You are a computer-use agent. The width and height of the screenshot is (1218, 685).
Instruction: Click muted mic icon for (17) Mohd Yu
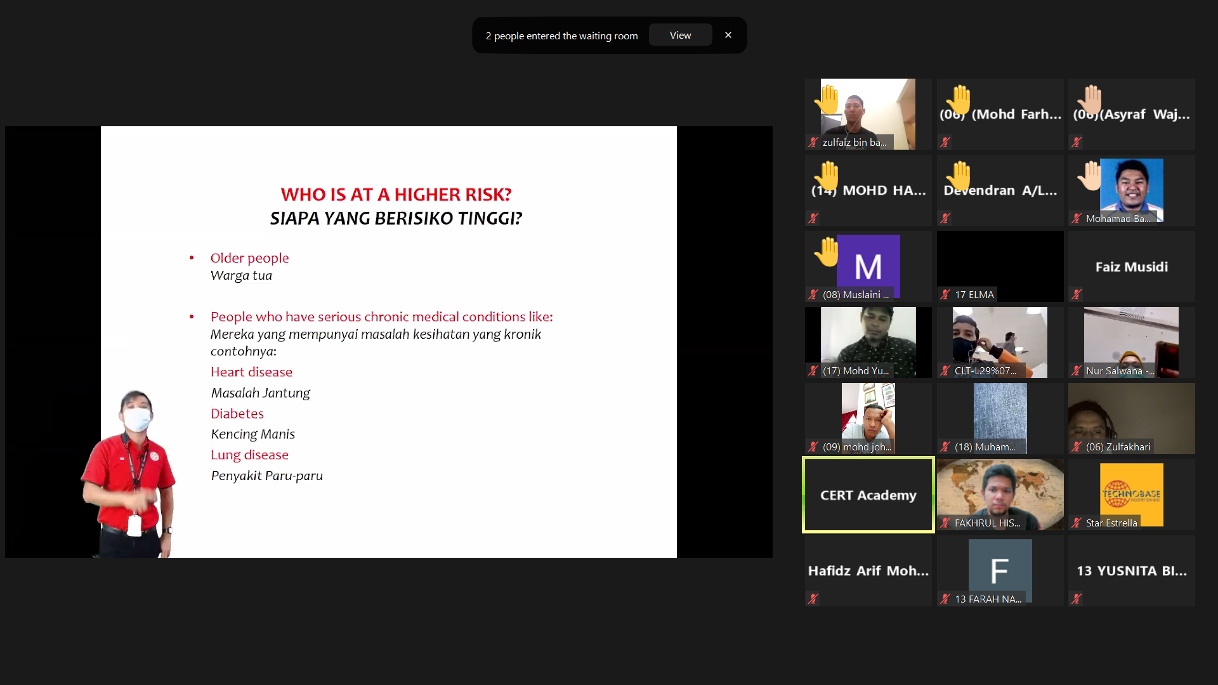click(813, 371)
